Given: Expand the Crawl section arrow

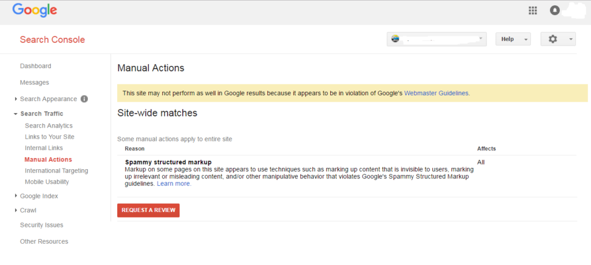Looking at the screenshot, I should coord(16,210).
